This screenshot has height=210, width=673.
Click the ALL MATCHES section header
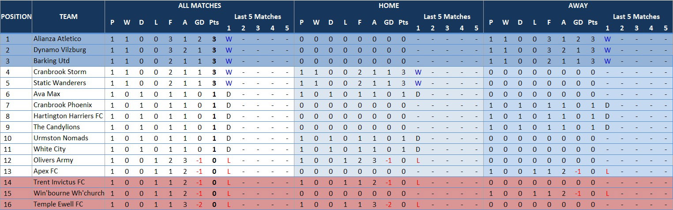point(199,6)
